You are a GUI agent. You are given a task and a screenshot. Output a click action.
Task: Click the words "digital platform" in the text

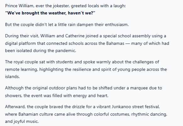[x=20, y=43]
